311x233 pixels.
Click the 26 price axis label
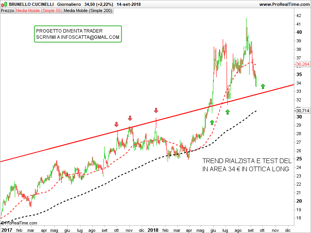299,151
